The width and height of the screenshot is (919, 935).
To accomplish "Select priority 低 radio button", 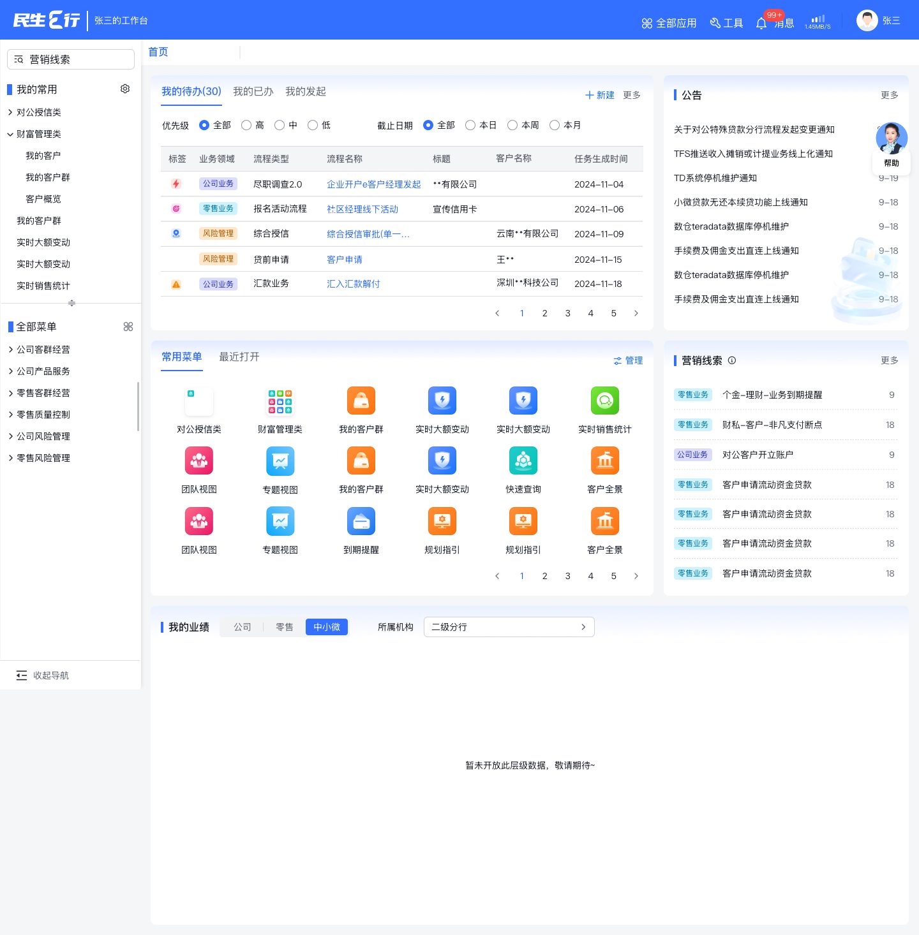I will click(313, 126).
